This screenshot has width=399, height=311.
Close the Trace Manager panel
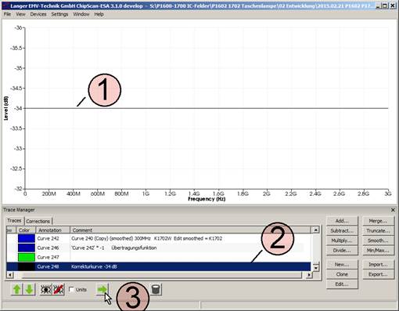pyautogui.click(x=393, y=210)
